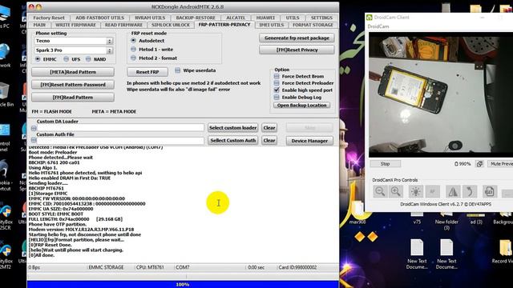Open the New Text Document desktop file under v75
This screenshot has height=288, width=513.
[x=417, y=254]
